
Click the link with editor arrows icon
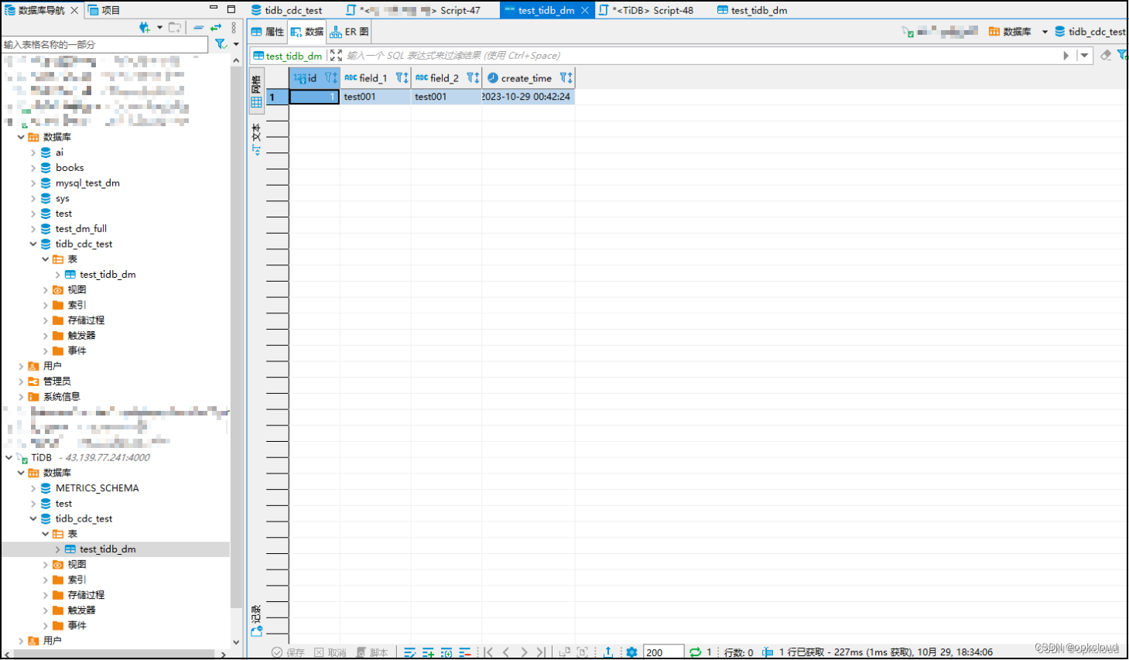click(216, 28)
